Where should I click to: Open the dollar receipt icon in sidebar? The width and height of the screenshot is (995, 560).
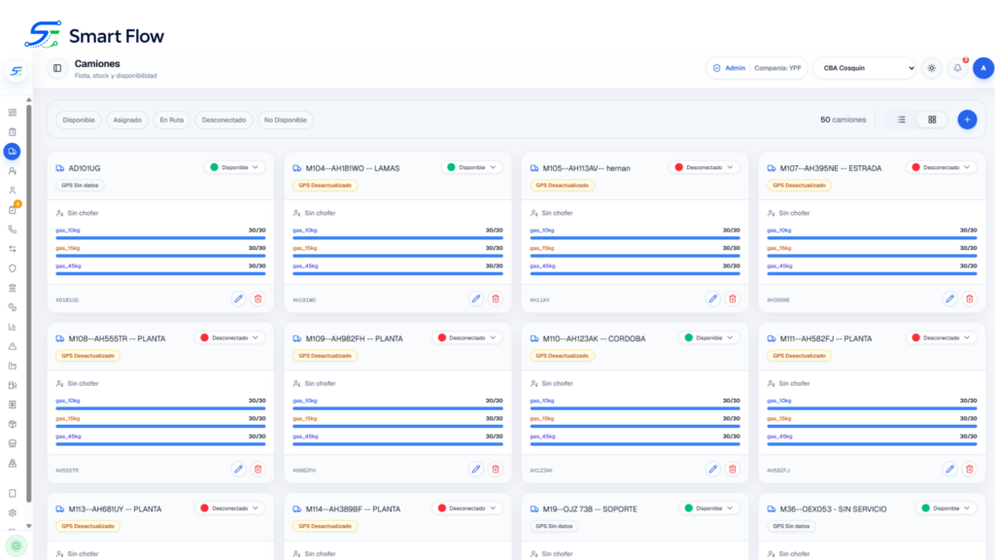(x=12, y=404)
